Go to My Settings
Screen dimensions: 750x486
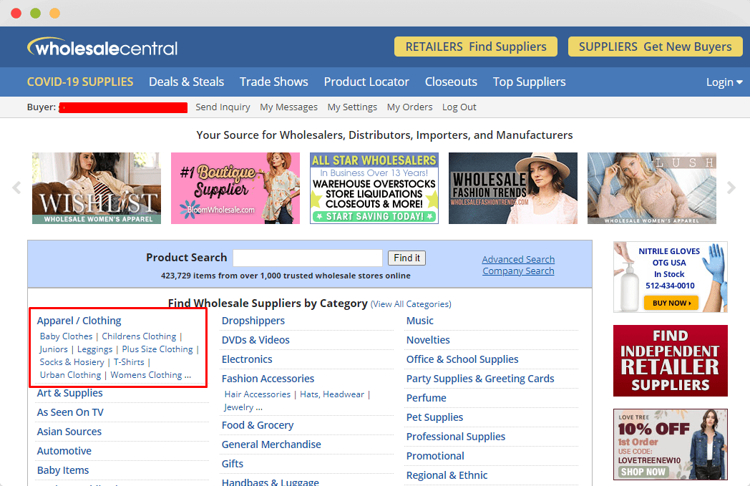point(353,107)
